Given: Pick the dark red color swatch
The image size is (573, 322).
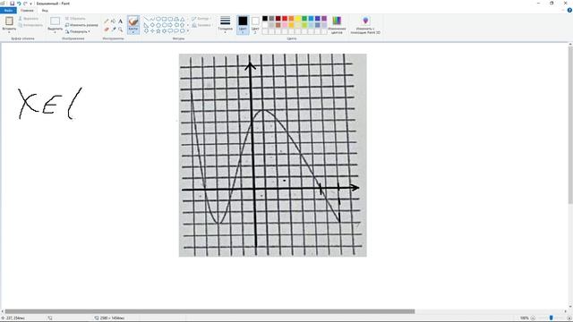Looking at the screenshot, I should (x=278, y=18).
